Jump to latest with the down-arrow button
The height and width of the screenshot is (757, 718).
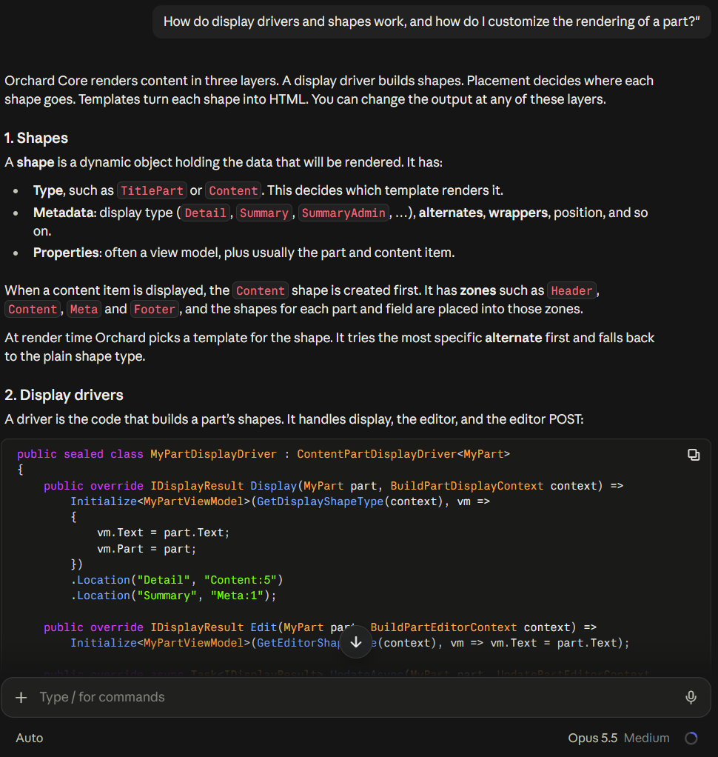tap(356, 641)
